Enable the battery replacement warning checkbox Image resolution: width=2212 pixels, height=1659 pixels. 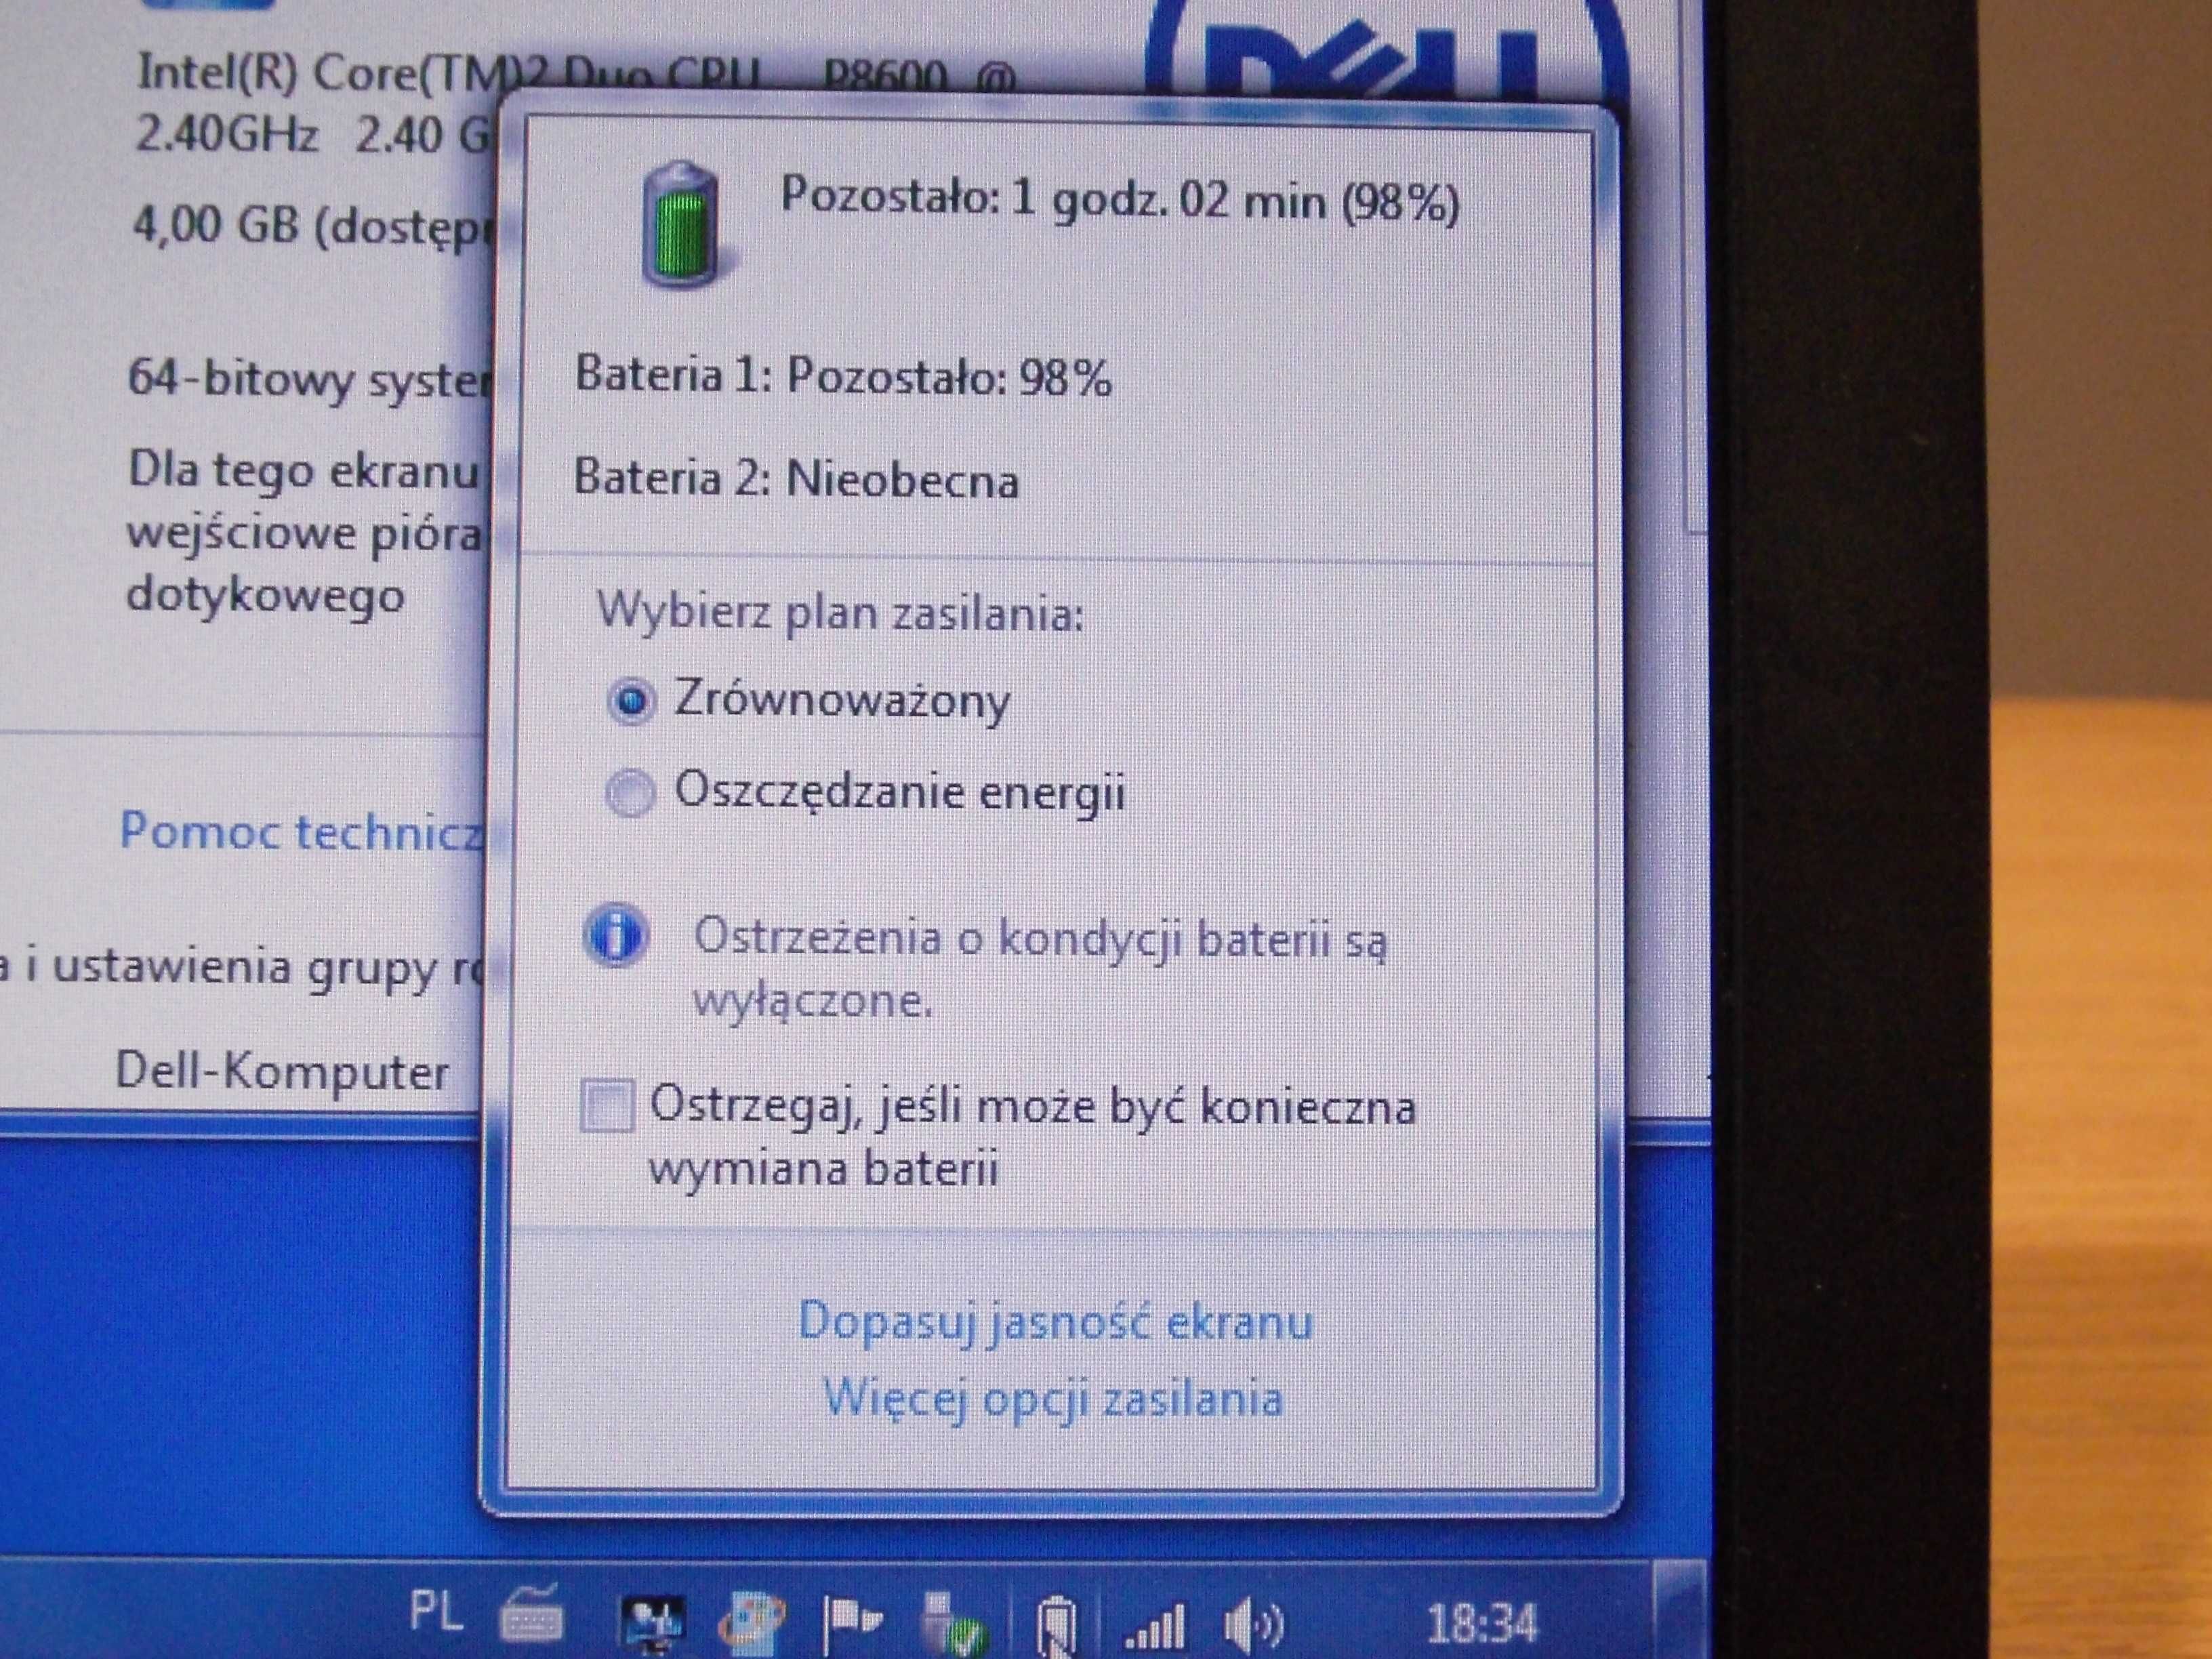[x=607, y=1106]
